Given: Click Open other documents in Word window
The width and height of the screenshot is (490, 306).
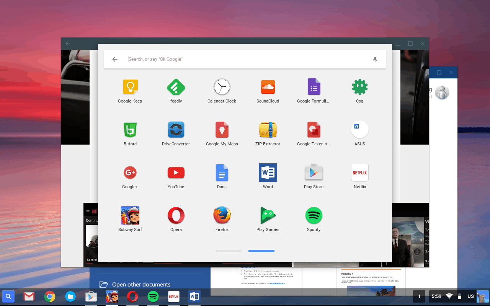Looking at the screenshot, I should tap(141, 285).
